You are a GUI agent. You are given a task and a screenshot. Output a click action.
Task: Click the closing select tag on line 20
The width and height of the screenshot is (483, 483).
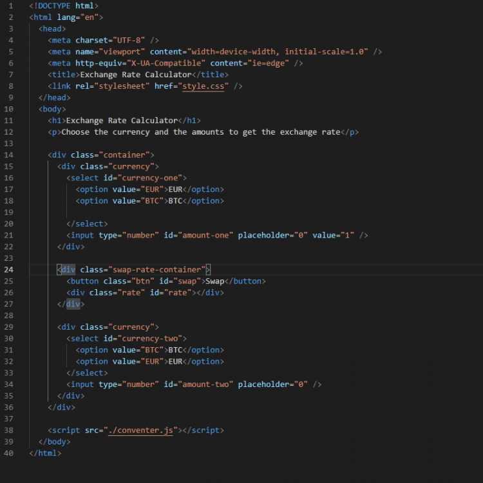pos(87,224)
